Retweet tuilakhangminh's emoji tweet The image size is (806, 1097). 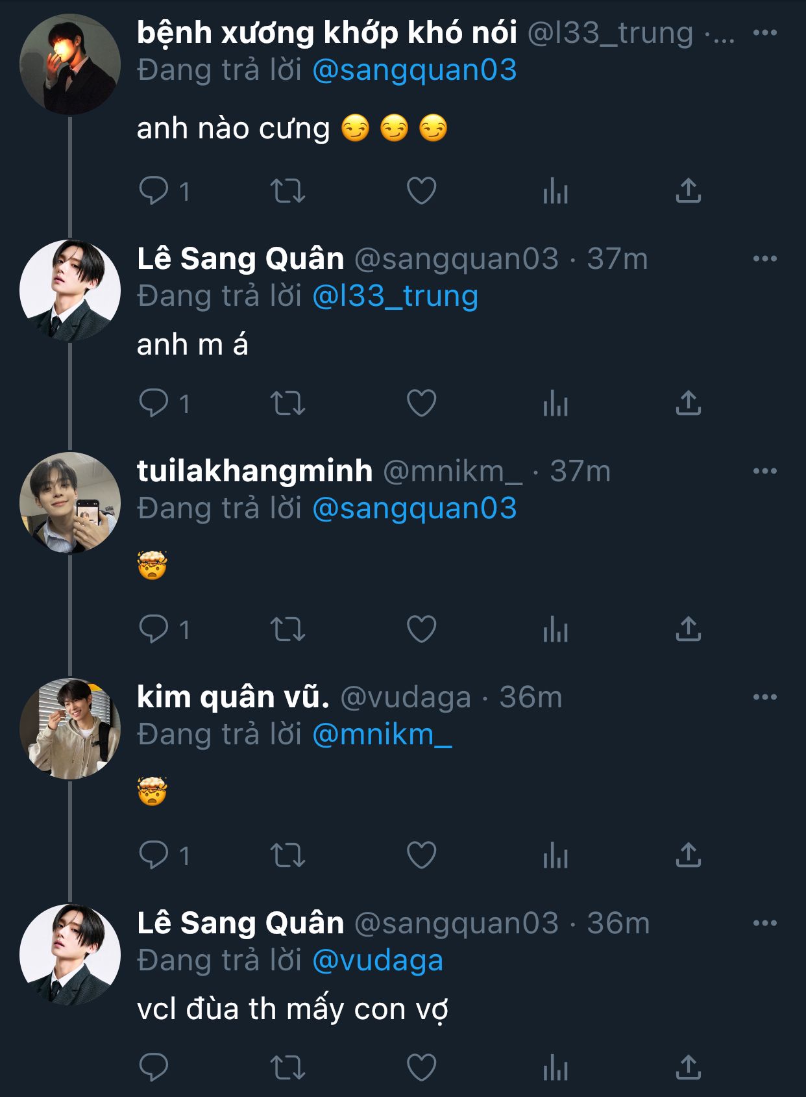tap(287, 629)
